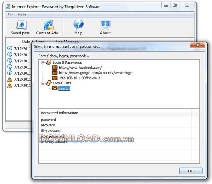Open the Content Advisor toolbar icon
The width and height of the screenshot is (212, 184).
[x=48, y=28]
